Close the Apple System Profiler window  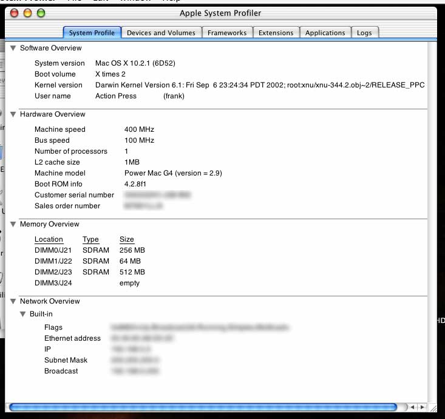(14, 13)
